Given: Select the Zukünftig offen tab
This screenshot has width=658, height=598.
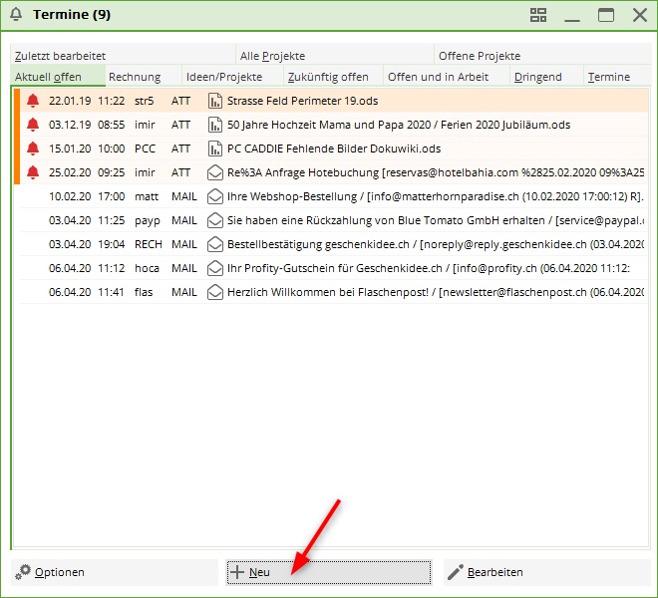Looking at the screenshot, I should (x=328, y=77).
